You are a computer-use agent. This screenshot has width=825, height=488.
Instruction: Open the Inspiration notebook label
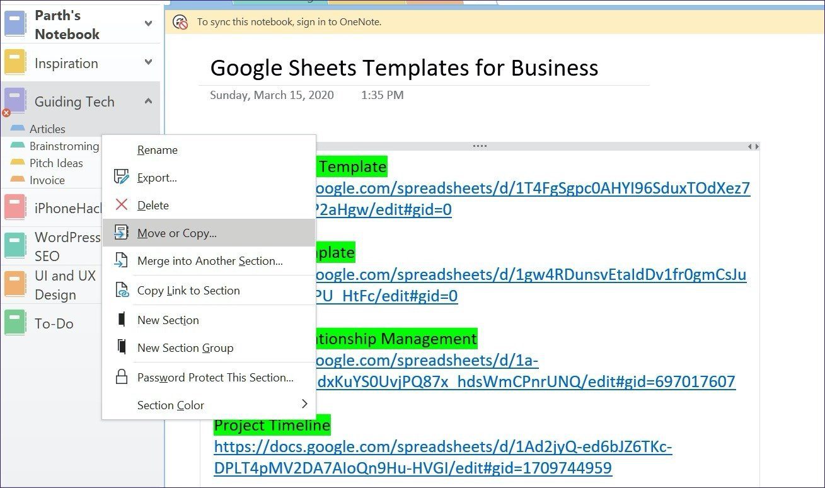pos(66,63)
